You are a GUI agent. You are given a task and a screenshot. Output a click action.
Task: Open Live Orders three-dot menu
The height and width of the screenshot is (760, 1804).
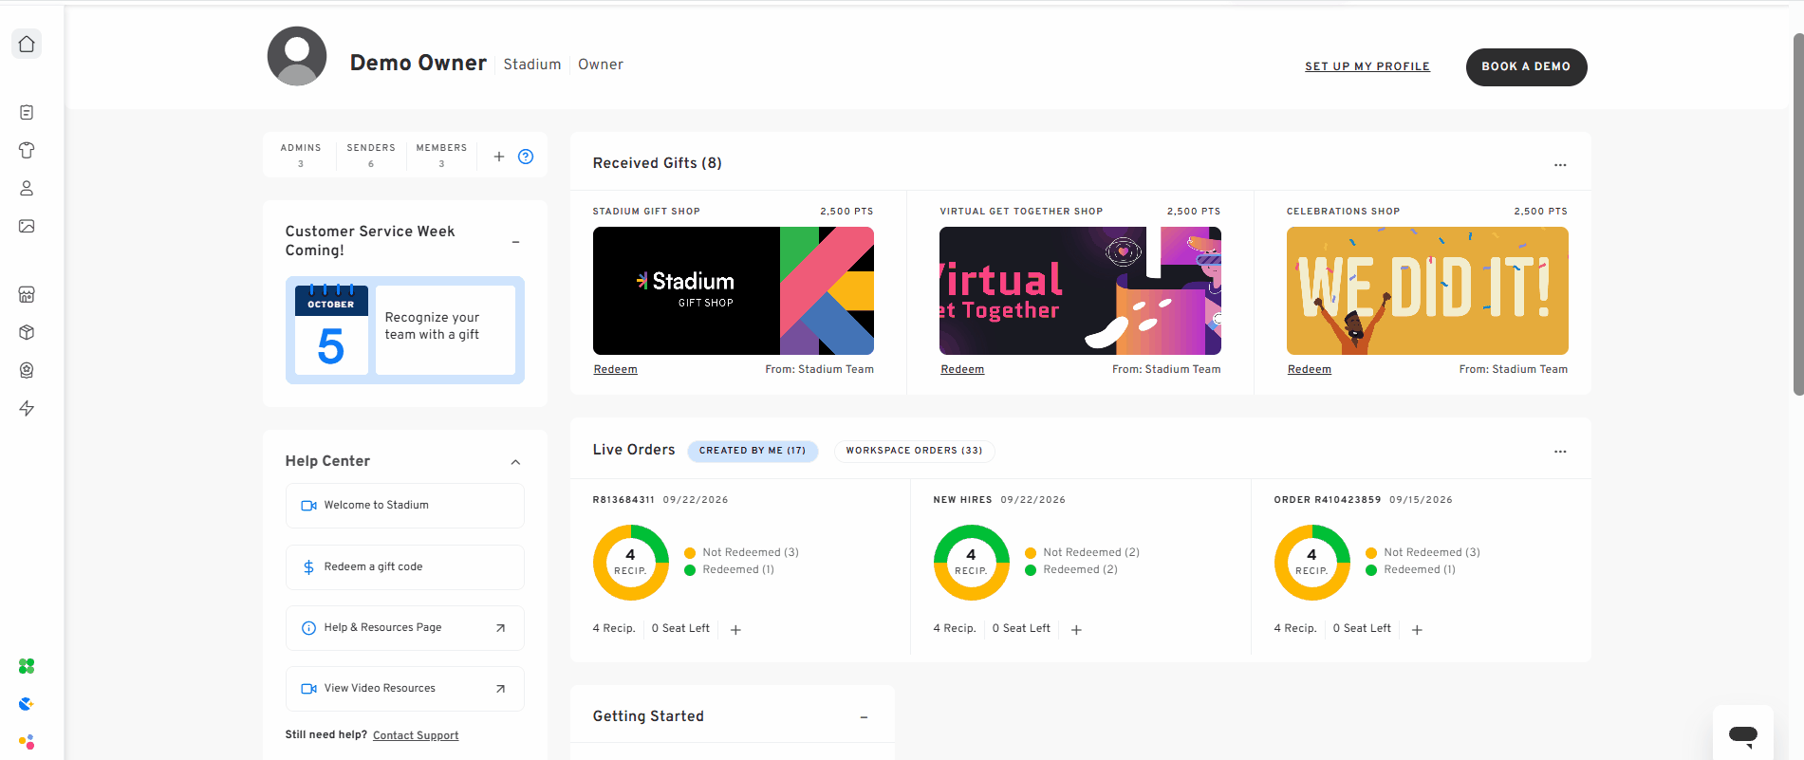(1560, 451)
